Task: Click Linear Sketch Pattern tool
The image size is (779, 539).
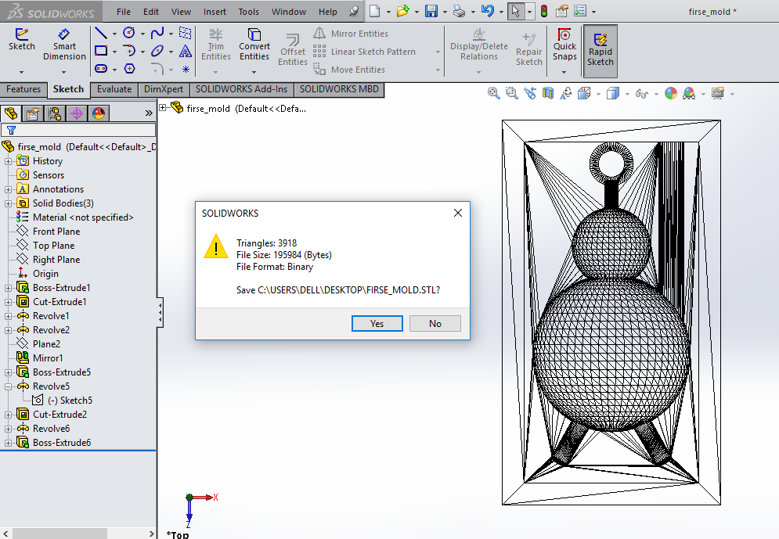Action: point(364,52)
